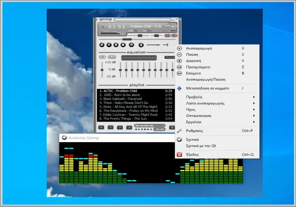This screenshot has width=296, height=207.
Task: Click the equalizer preamp slider knob
Action: (102, 70)
